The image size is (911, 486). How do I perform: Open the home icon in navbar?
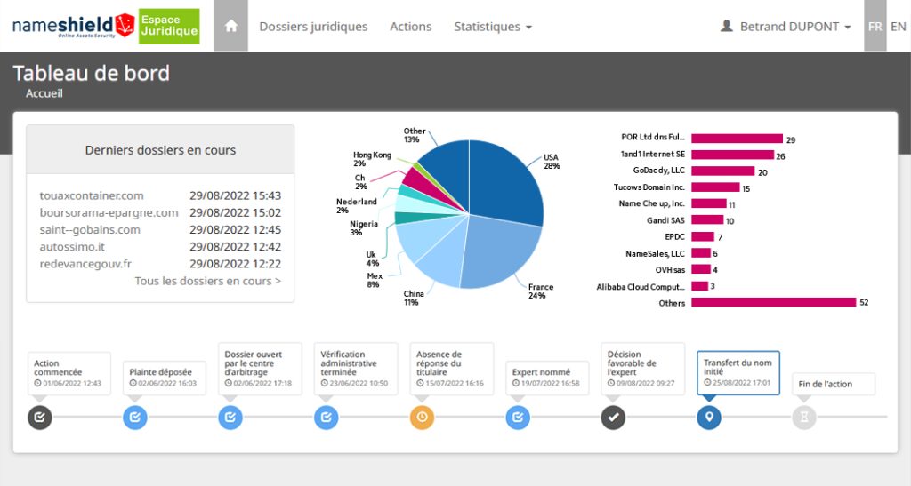[230, 26]
